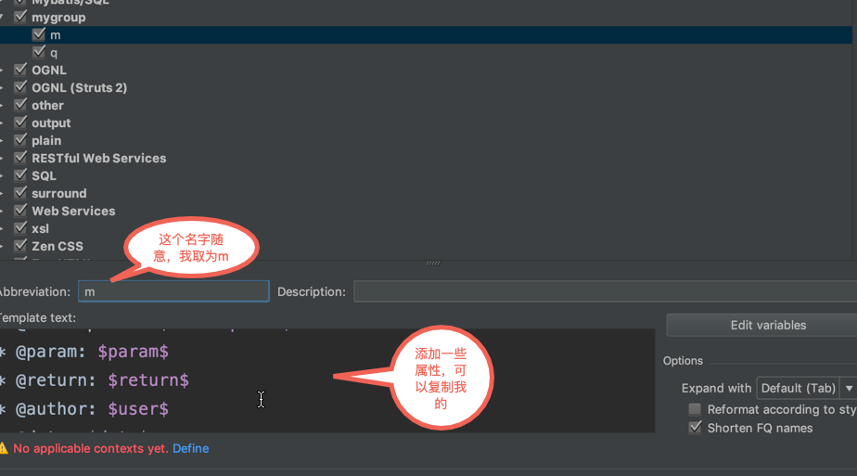Select the output template group

point(51,123)
